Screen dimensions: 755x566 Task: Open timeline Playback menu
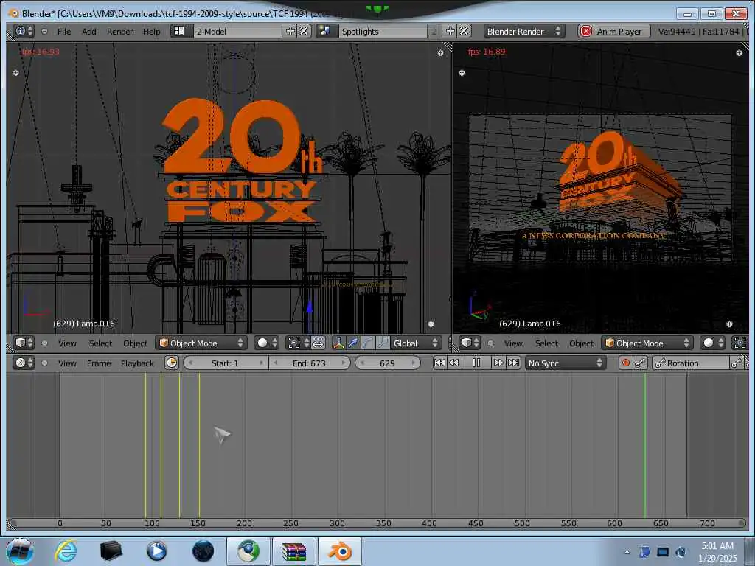[x=137, y=363]
